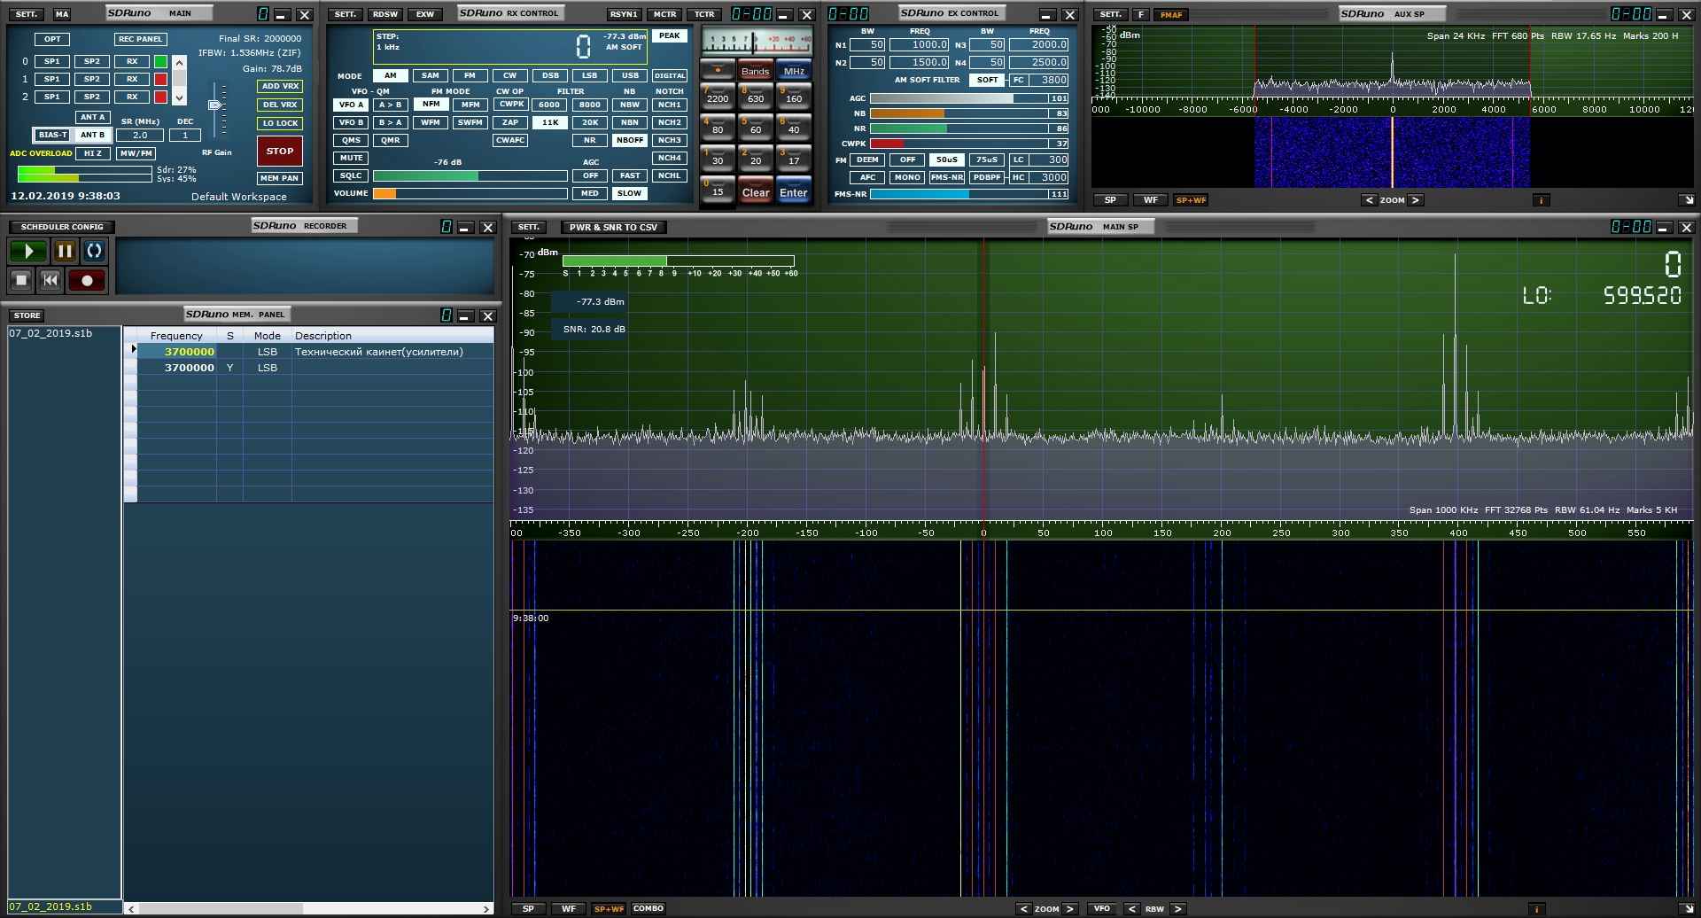Switch Main SP to SP view
Viewport: 1701px width, 918px height.
point(528,908)
